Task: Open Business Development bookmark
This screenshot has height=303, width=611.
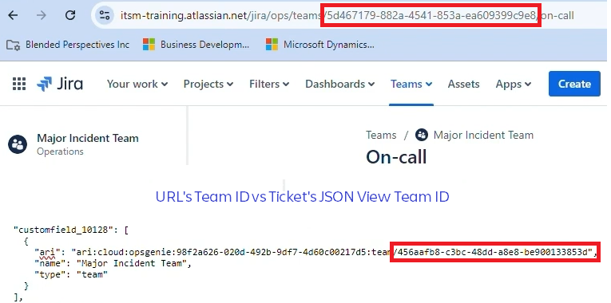Action: [196, 45]
